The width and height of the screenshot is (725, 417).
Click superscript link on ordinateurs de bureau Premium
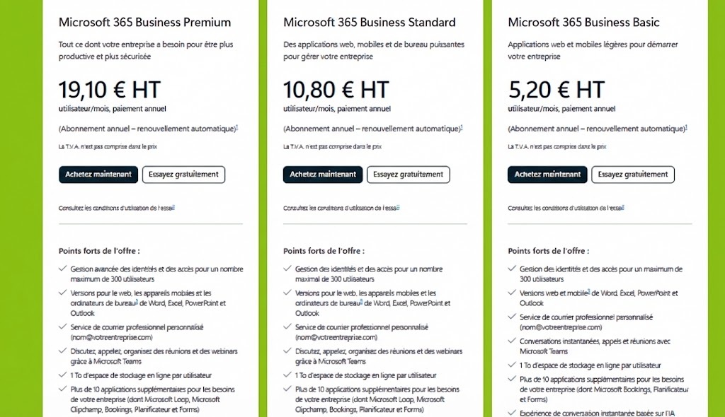(135, 301)
